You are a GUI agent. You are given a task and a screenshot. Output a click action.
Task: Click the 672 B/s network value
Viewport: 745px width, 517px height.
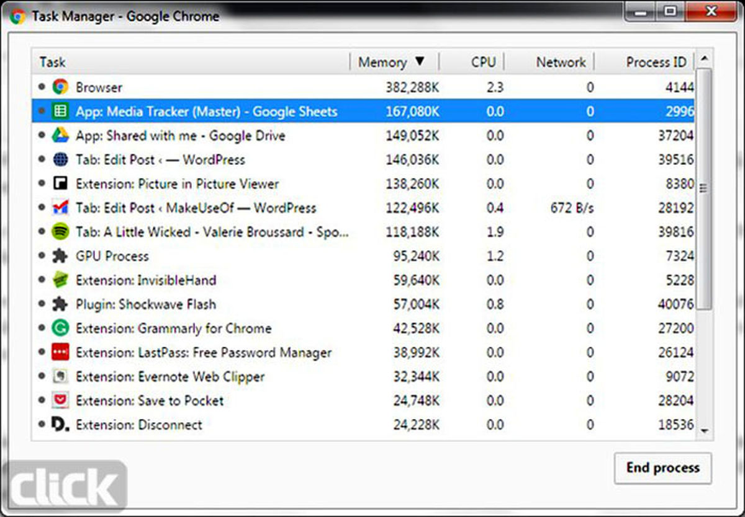pyautogui.click(x=572, y=208)
